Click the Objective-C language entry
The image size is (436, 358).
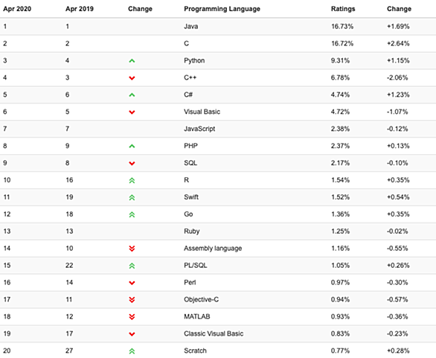(202, 300)
